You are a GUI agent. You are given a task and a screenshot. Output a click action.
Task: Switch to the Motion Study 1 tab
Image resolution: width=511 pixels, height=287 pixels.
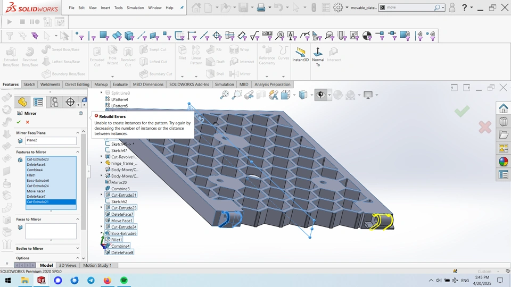[97, 265]
